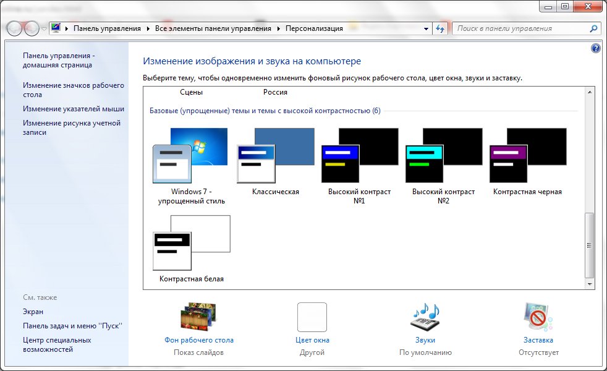Viewport: 607px width, 371px height.
Task: Click the Control Panel icon in the address bar
Action: 56,28
